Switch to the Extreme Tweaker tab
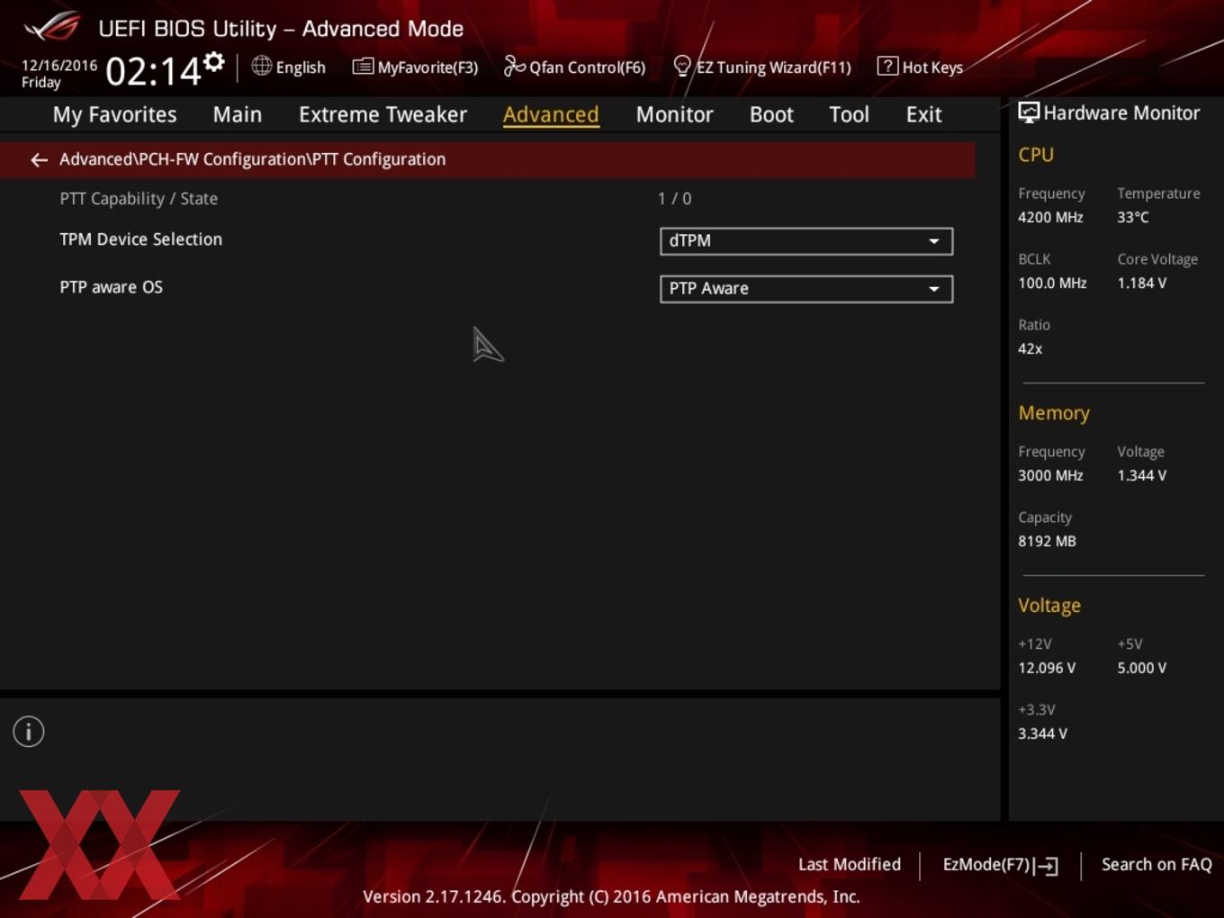The image size is (1224, 918). coord(382,114)
